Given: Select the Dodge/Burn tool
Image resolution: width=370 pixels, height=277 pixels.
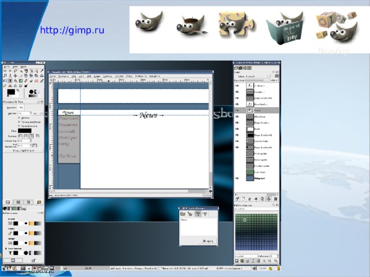Looking at the screenshot, I should [26, 86].
